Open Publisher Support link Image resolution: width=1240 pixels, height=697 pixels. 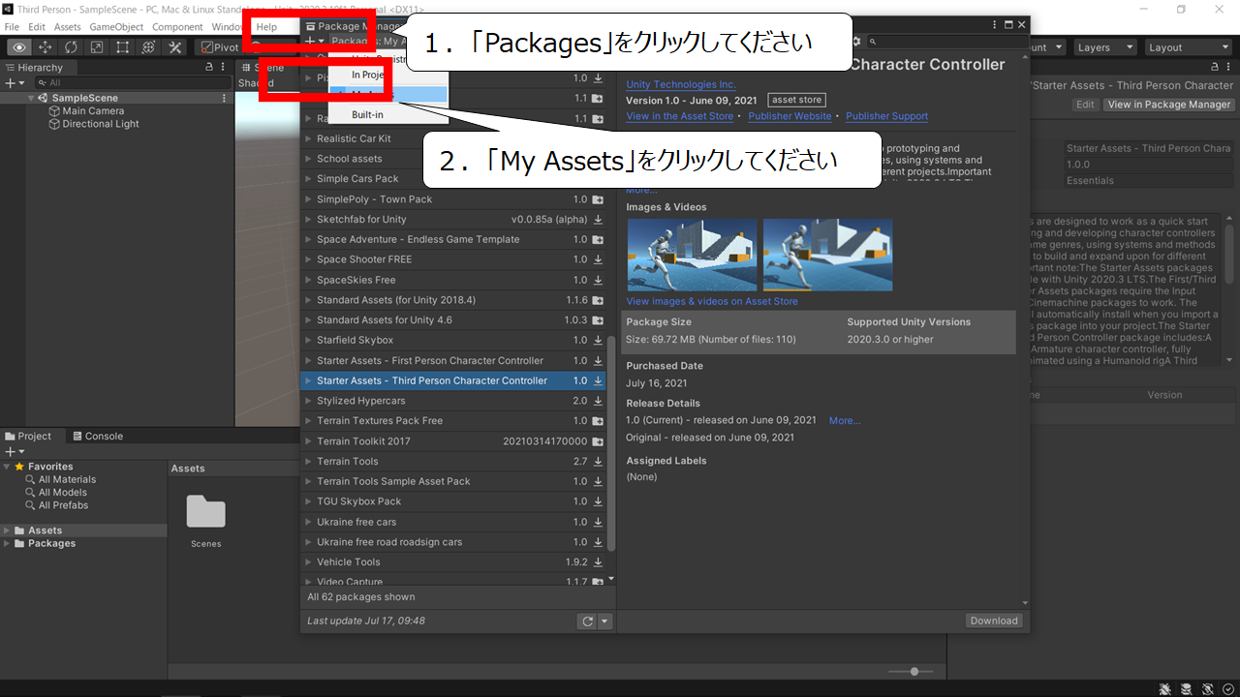886,116
